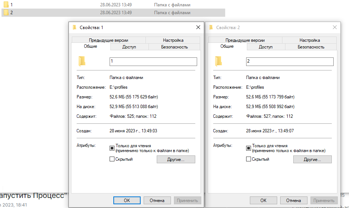
Task: Click folder icon next to folder 1 in list
Action: click(x=6, y=5)
